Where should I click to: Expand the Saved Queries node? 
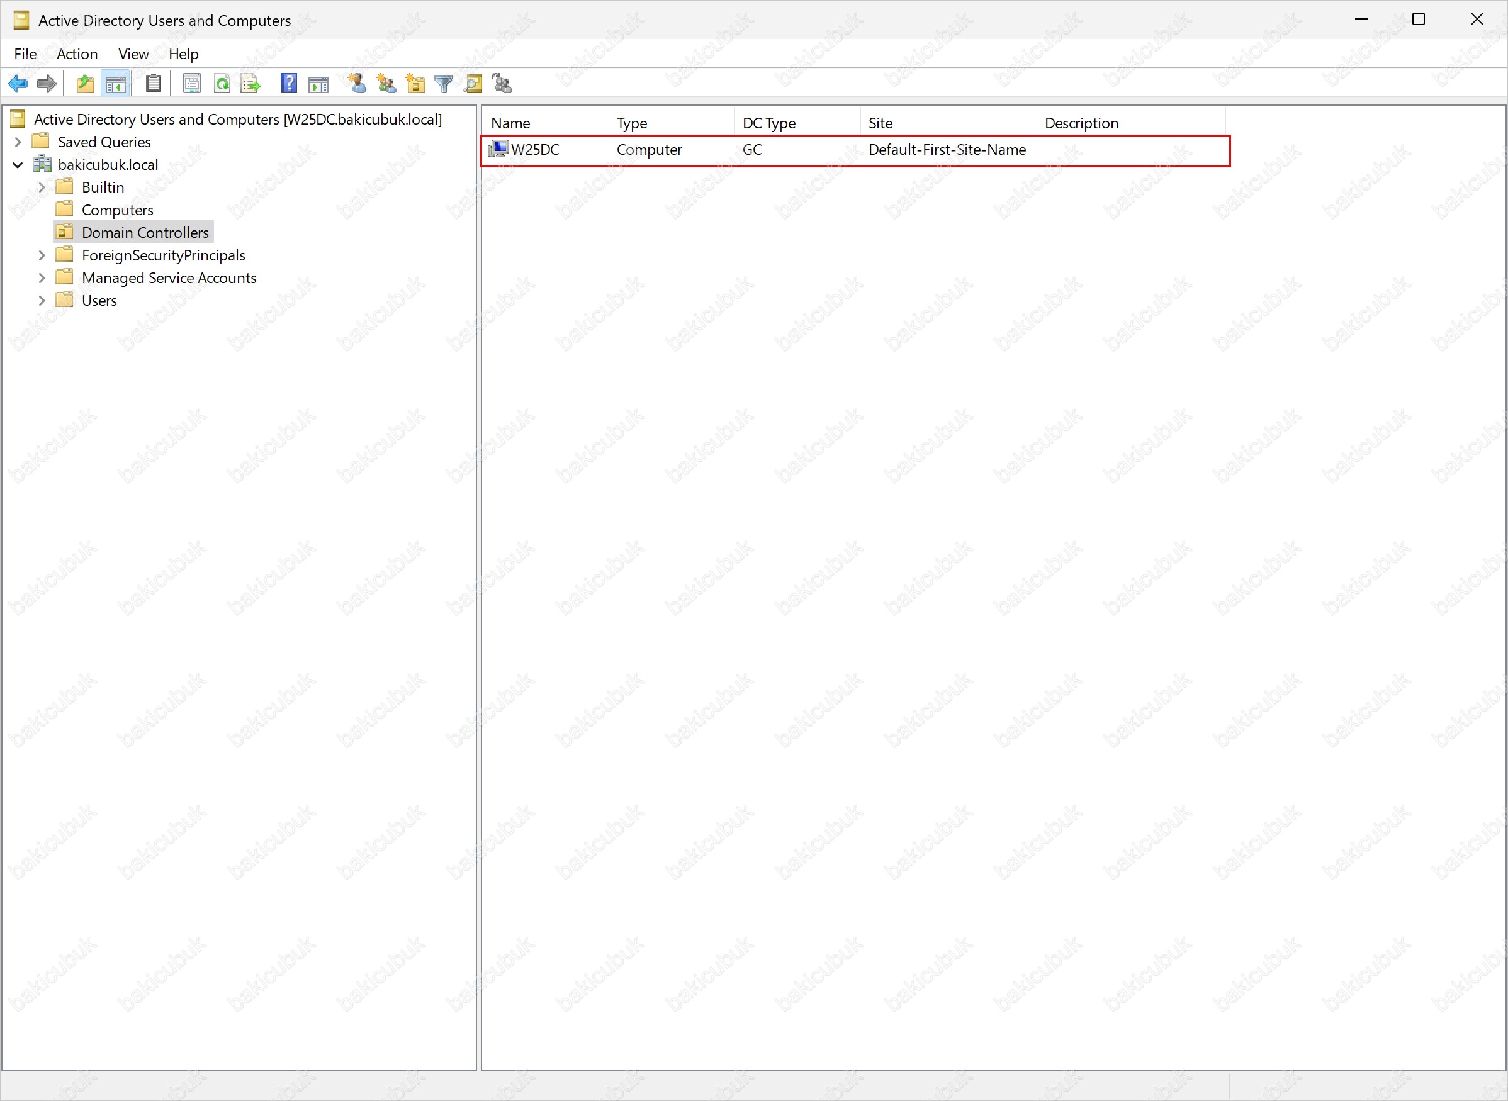(18, 142)
